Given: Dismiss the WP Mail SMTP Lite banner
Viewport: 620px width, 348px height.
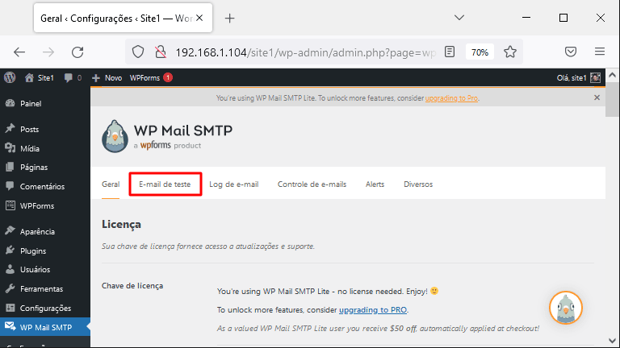Looking at the screenshot, I should coord(597,97).
